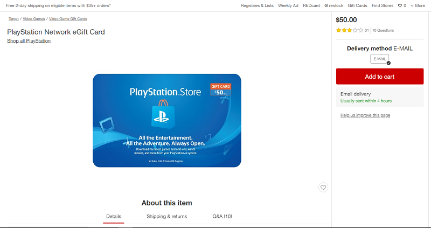Click the restock link in top bar
This screenshot has width=431, height=228.
pos(333,5)
